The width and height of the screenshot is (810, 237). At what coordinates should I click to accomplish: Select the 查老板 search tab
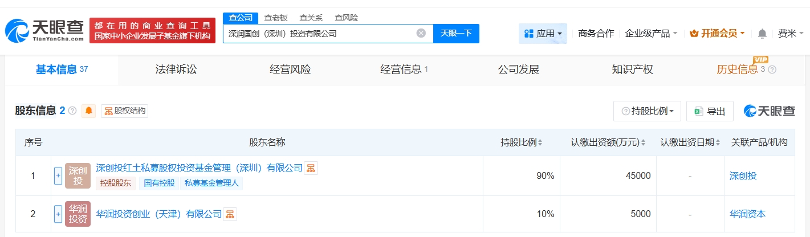(275, 18)
